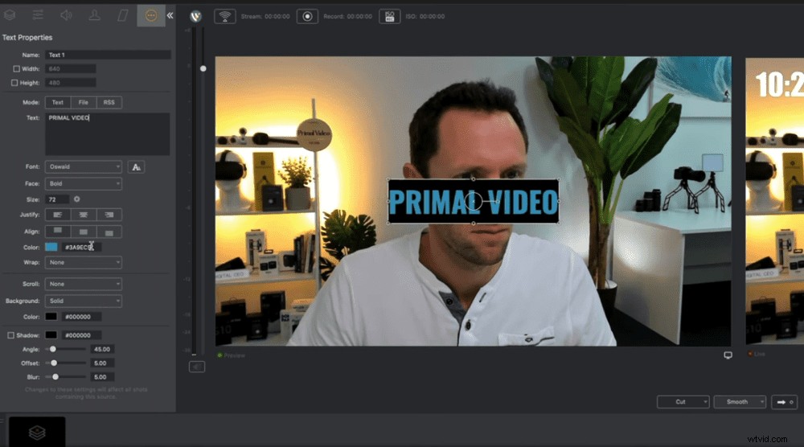Start streaming with the broadcast icon
Image resolution: width=804 pixels, height=447 pixels.
224,16
